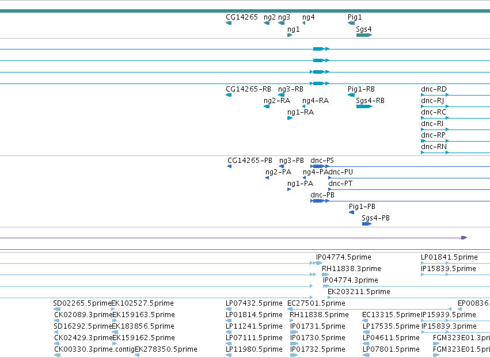The height and width of the screenshot is (358, 490).
Task: Click the dnc-PB protein label
Action: (x=322, y=195)
